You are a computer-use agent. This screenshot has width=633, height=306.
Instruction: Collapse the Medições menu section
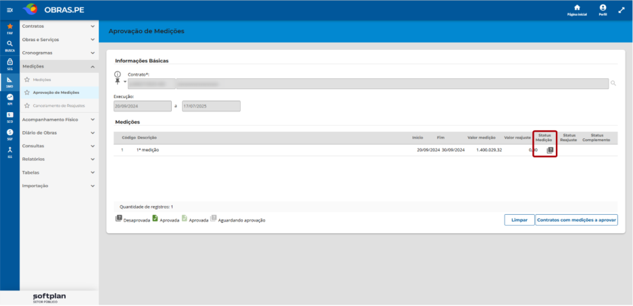(x=59, y=66)
